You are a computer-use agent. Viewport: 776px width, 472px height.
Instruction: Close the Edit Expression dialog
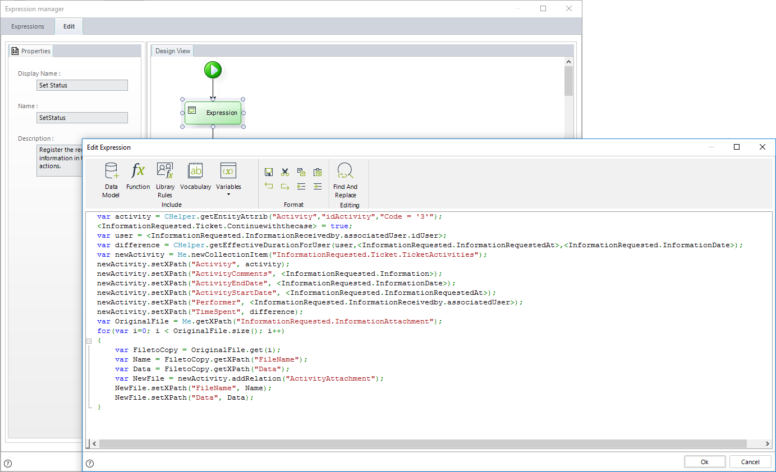pyautogui.click(x=762, y=147)
